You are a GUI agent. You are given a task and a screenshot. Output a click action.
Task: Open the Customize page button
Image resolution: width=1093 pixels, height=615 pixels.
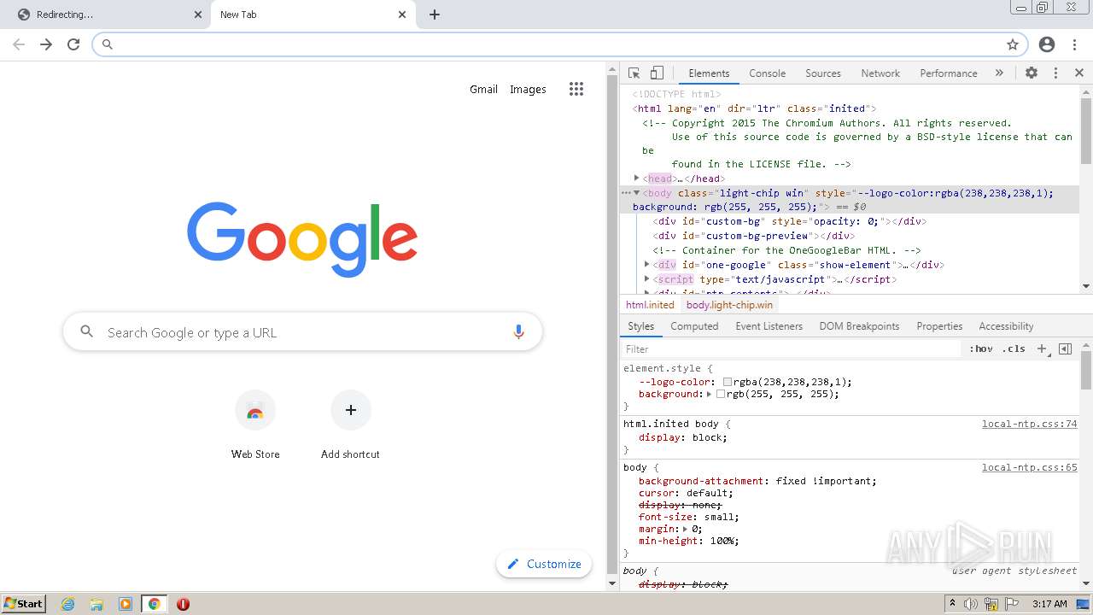tap(544, 564)
